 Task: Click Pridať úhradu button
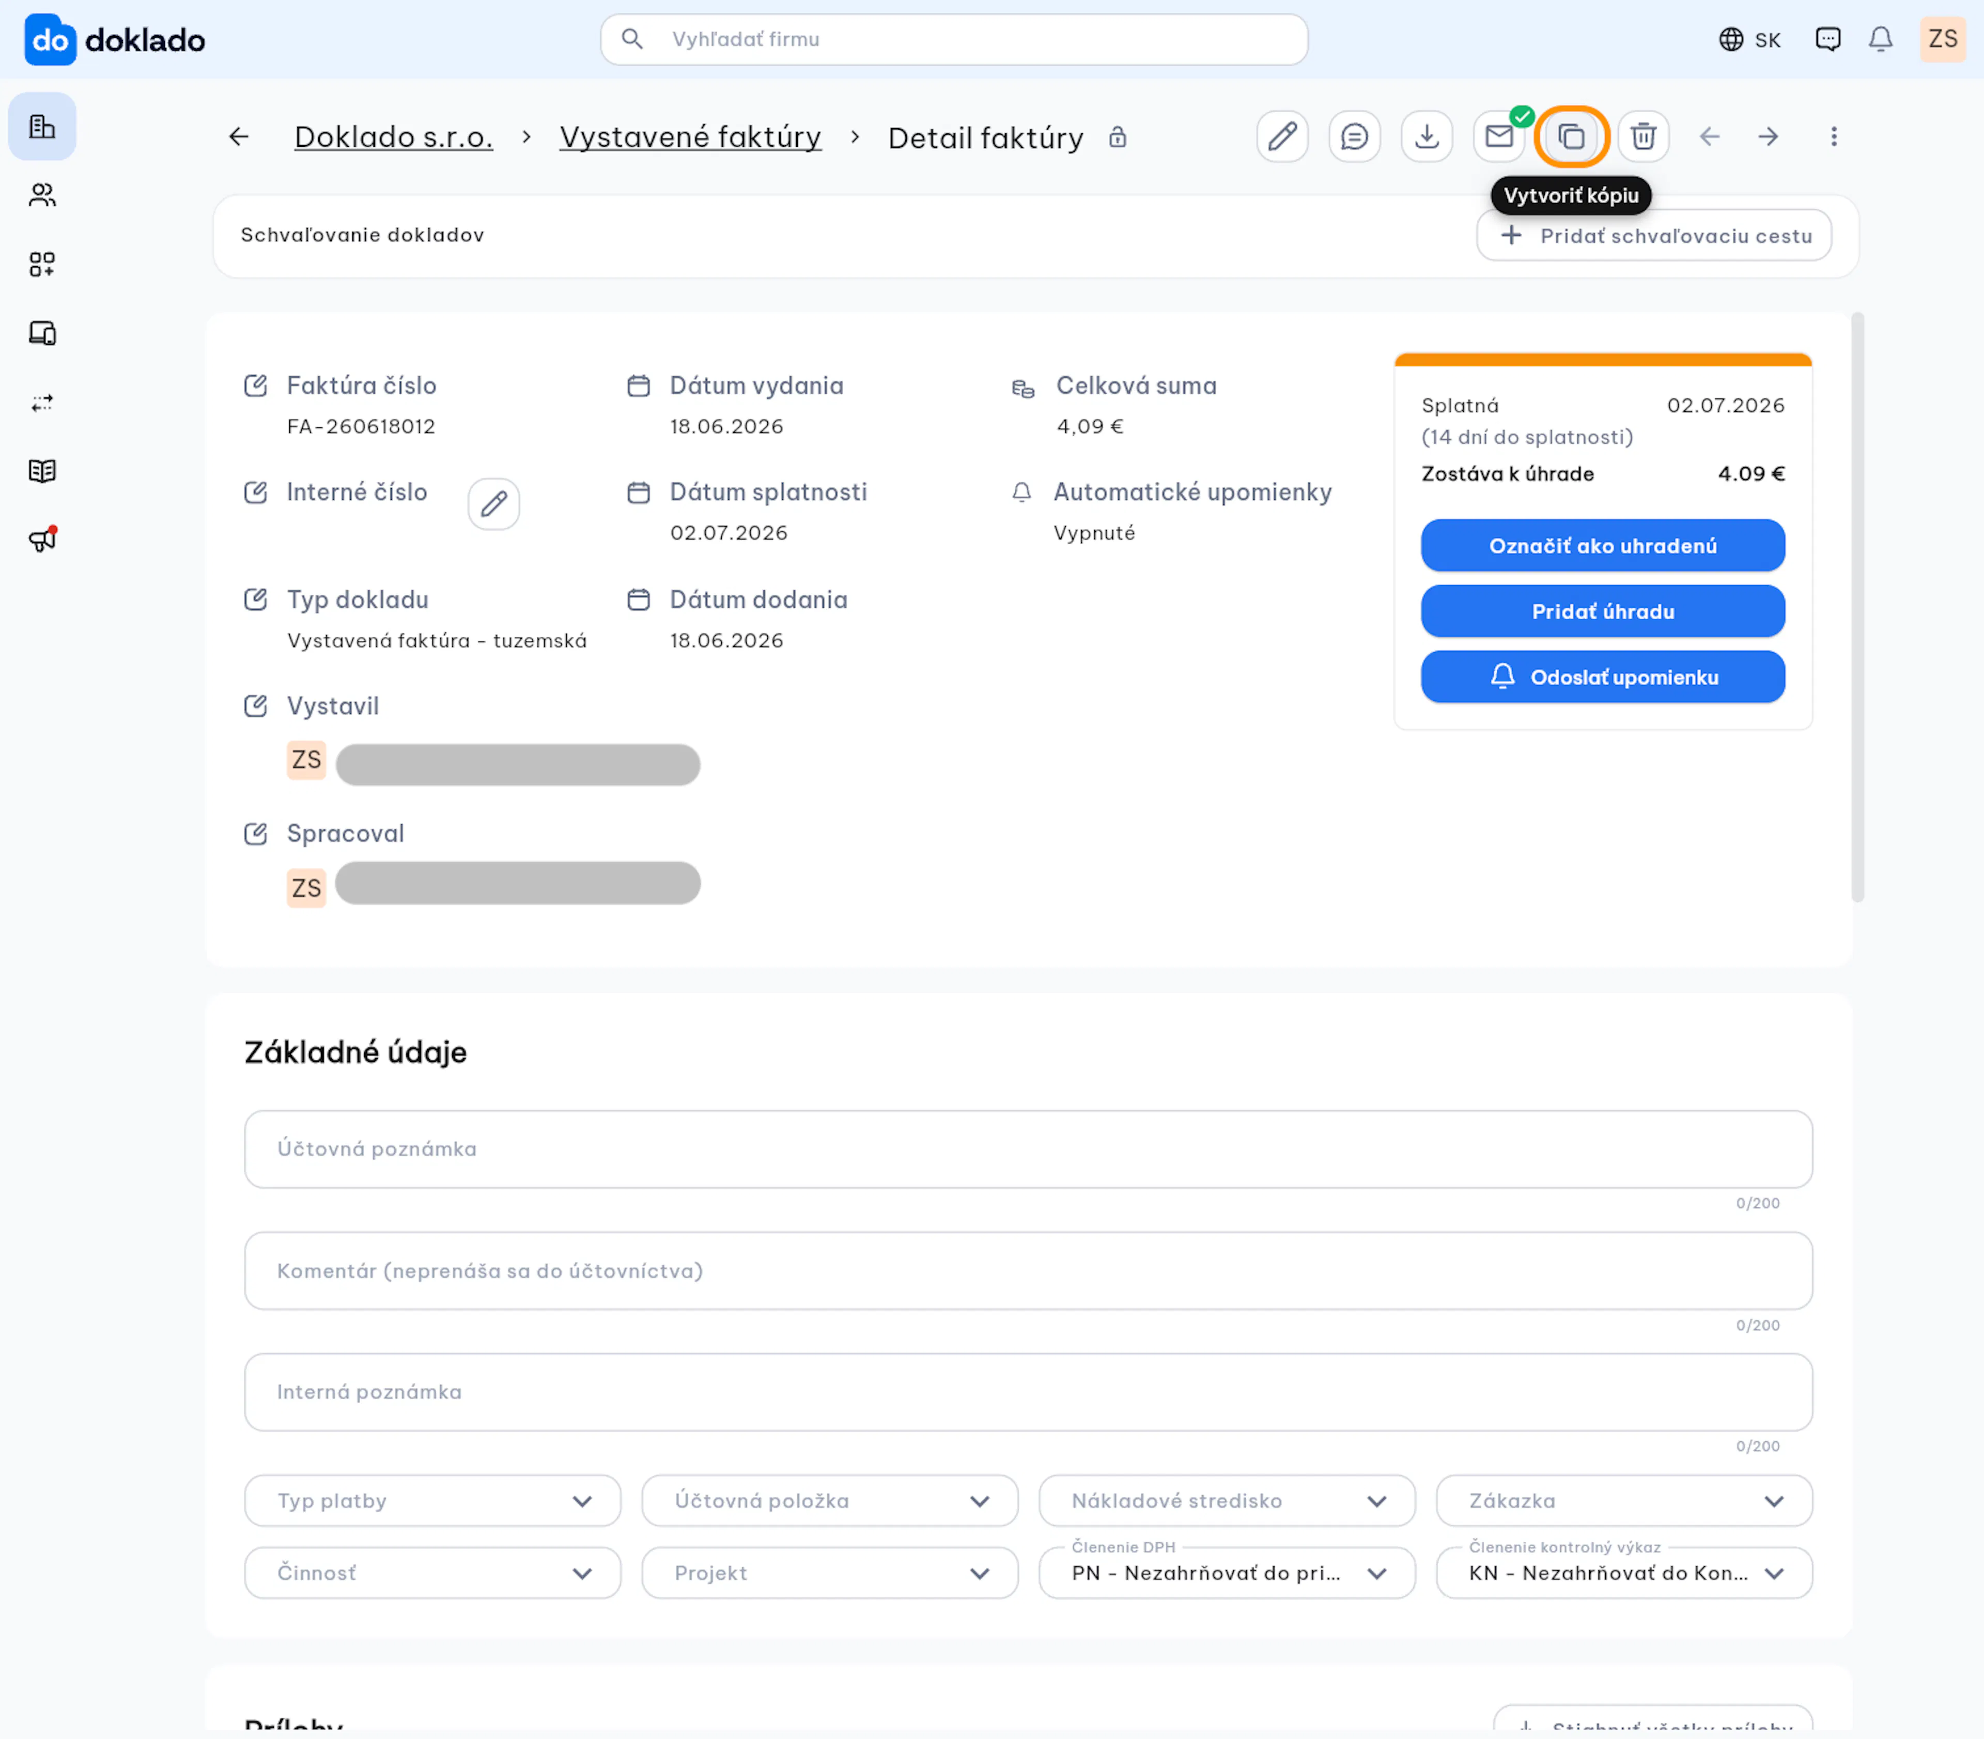pos(1603,611)
